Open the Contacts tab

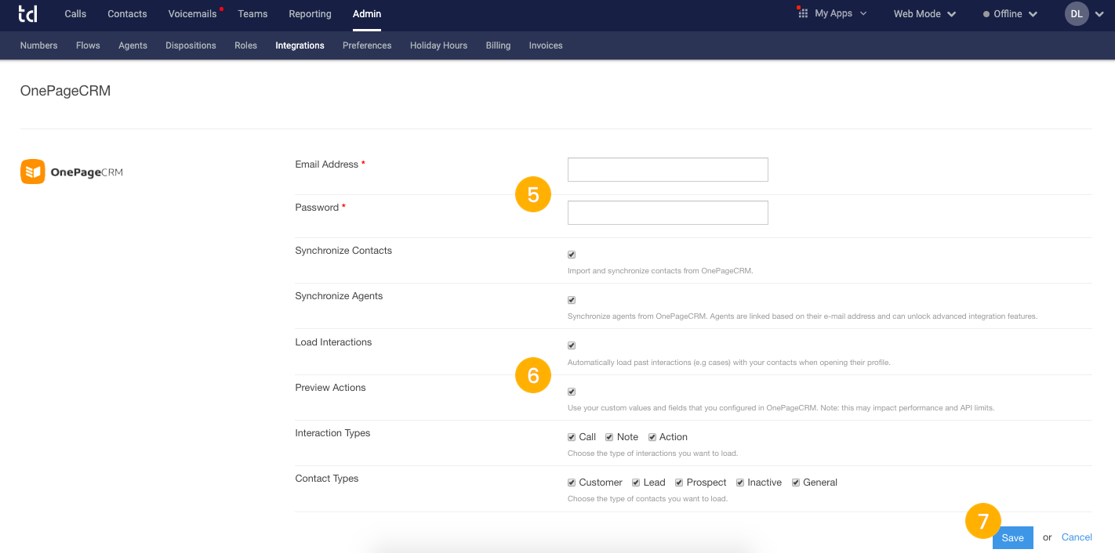click(127, 13)
